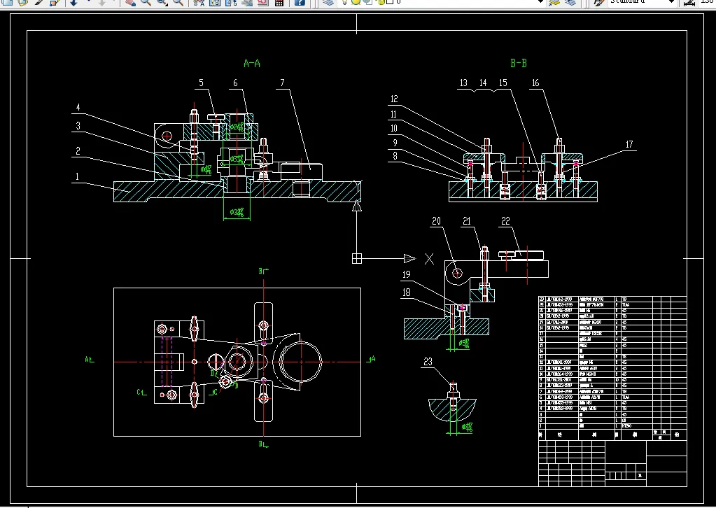Select part balloon number 9
716x508 pixels.
[395, 143]
